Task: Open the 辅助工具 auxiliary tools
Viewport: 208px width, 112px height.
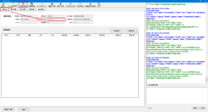Action: 52,5
